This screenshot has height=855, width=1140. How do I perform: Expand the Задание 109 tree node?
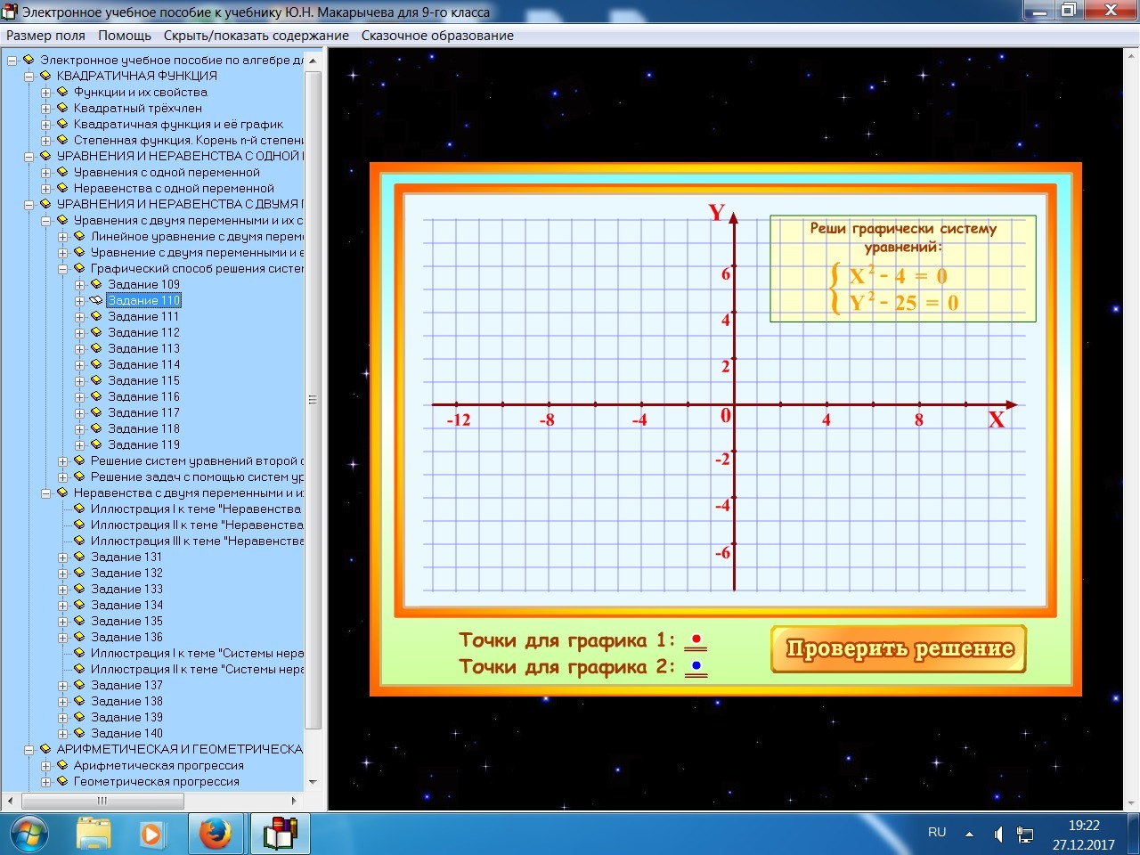pos(80,285)
